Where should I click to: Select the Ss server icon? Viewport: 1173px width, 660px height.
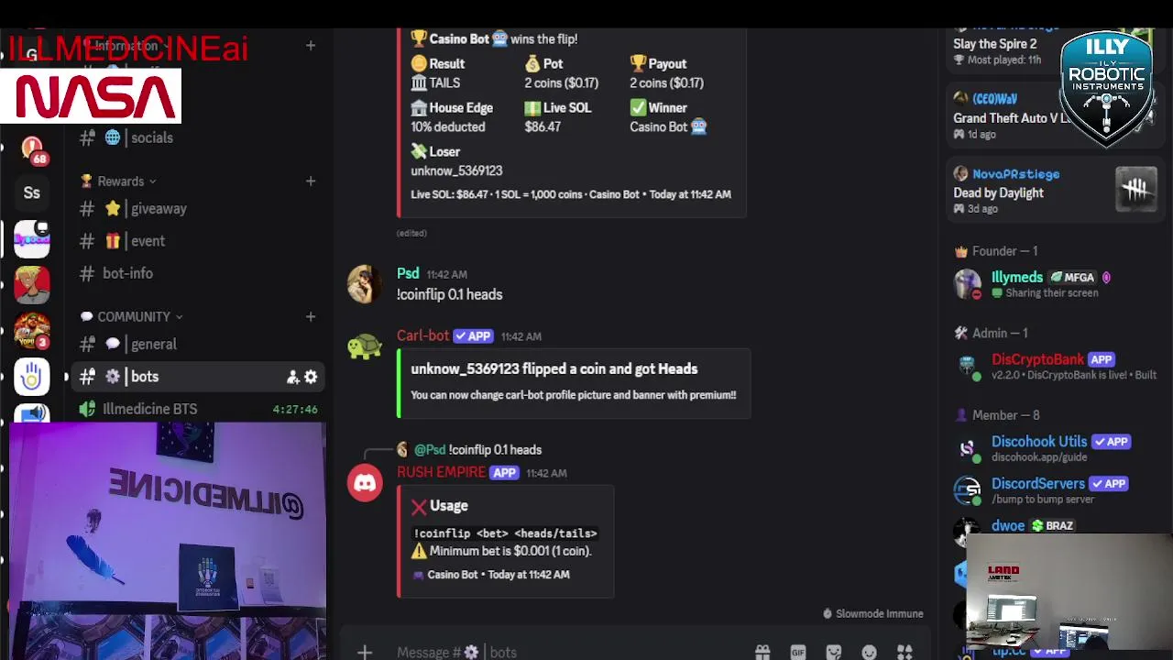pyautogui.click(x=32, y=192)
